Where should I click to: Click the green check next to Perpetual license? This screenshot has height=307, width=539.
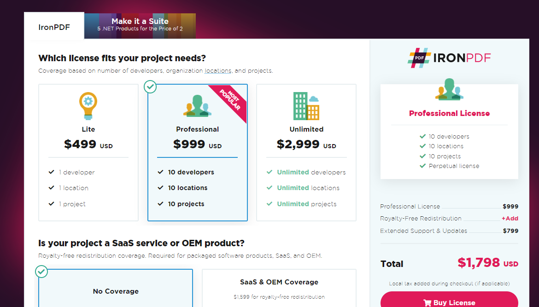click(422, 166)
